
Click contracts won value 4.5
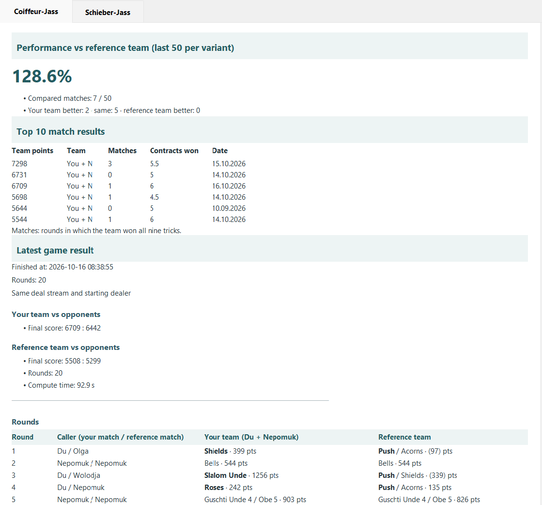(x=155, y=197)
